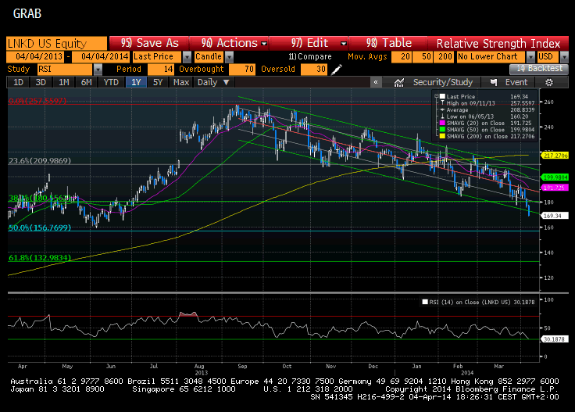This screenshot has width=575, height=412.
Task: Select the 1Y time range tab
Action: 136,82
